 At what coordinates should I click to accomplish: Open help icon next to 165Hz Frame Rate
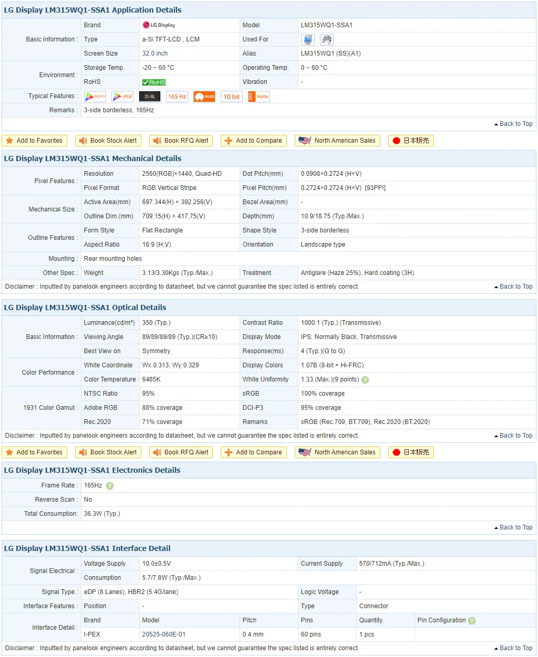[110, 486]
